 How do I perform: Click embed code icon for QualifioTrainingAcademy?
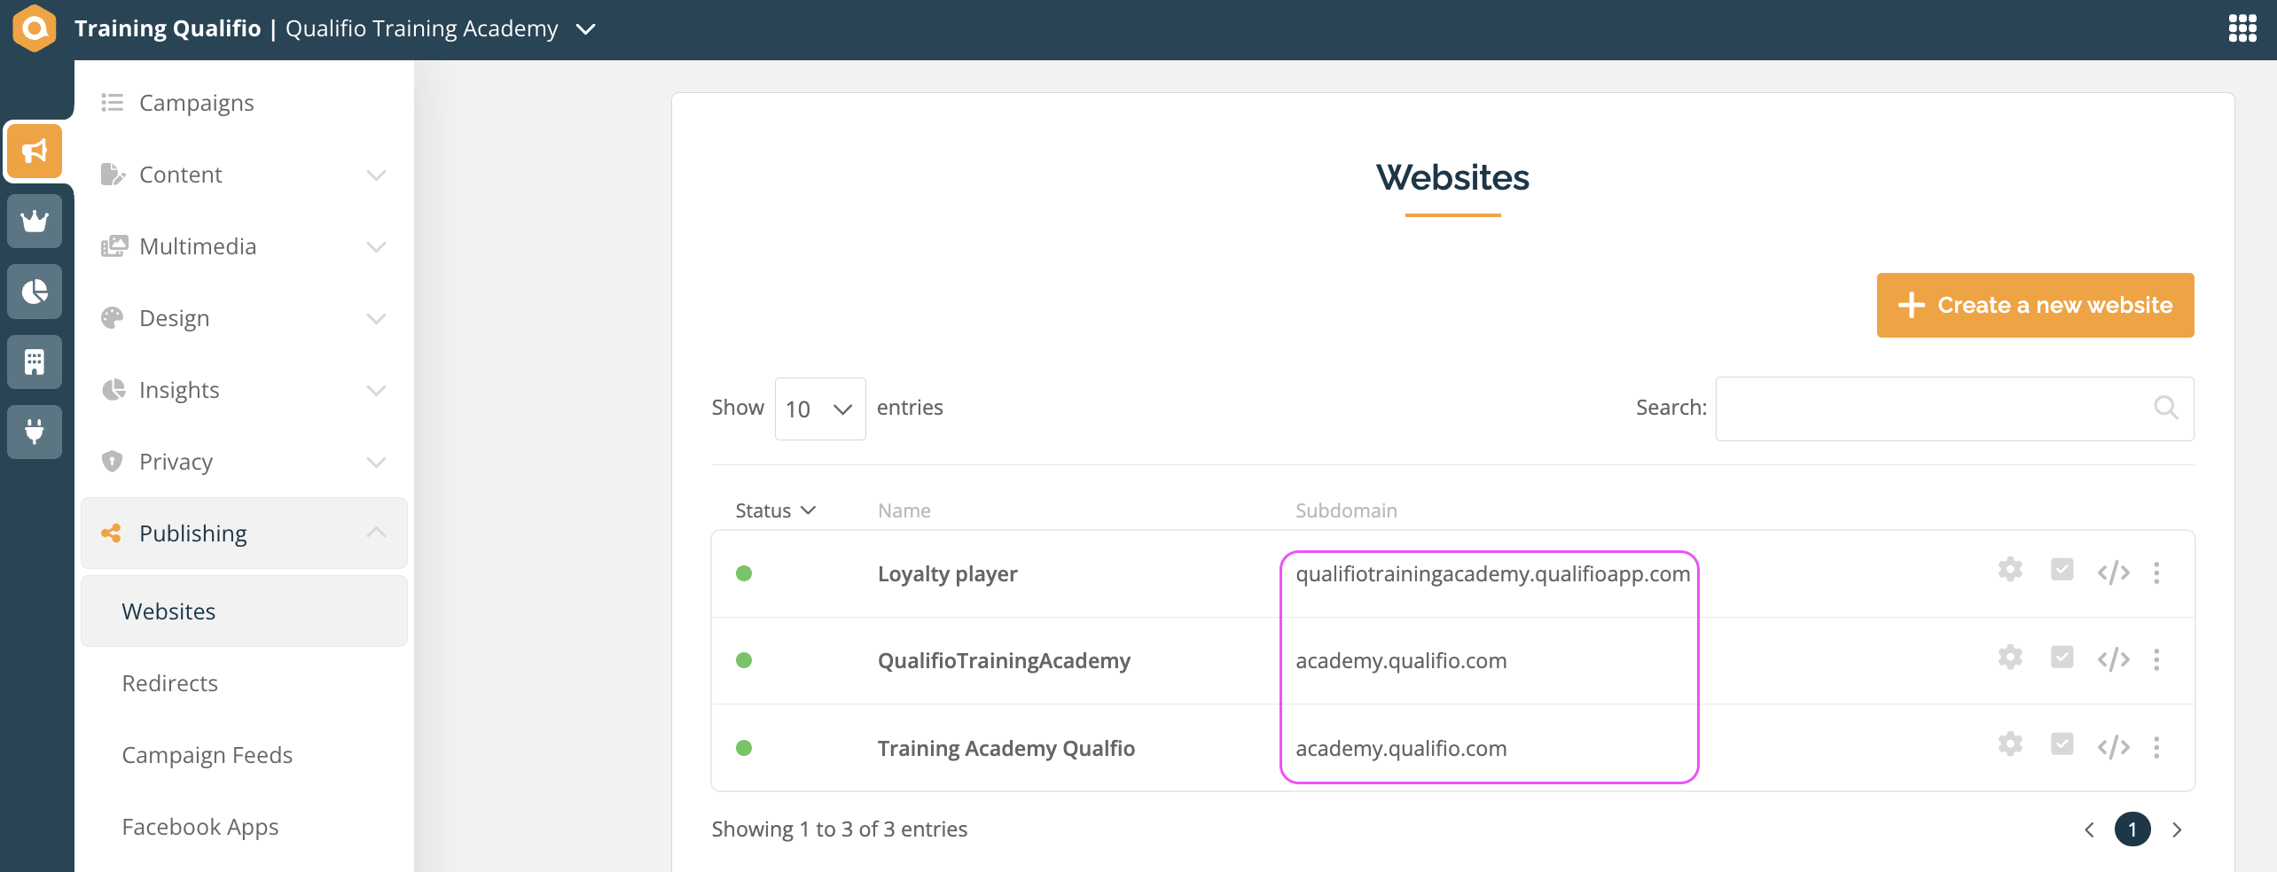pyautogui.click(x=2114, y=659)
